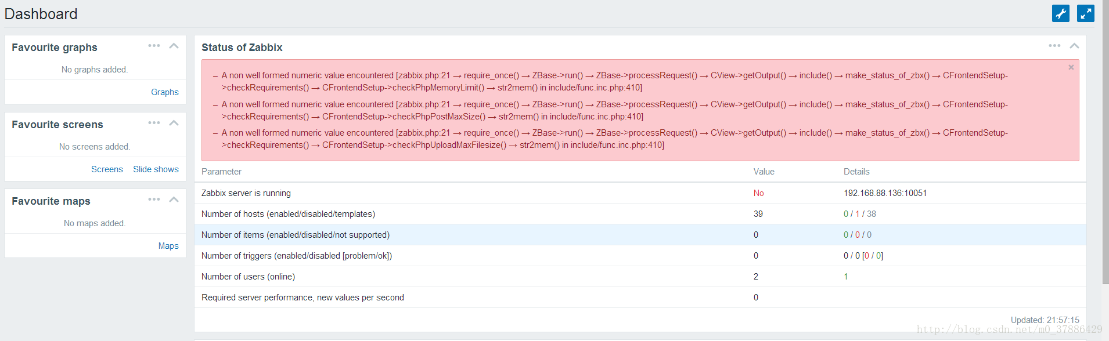Click triggers details '0 / 0 [0 / 0]'

pyautogui.click(x=863, y=256)
